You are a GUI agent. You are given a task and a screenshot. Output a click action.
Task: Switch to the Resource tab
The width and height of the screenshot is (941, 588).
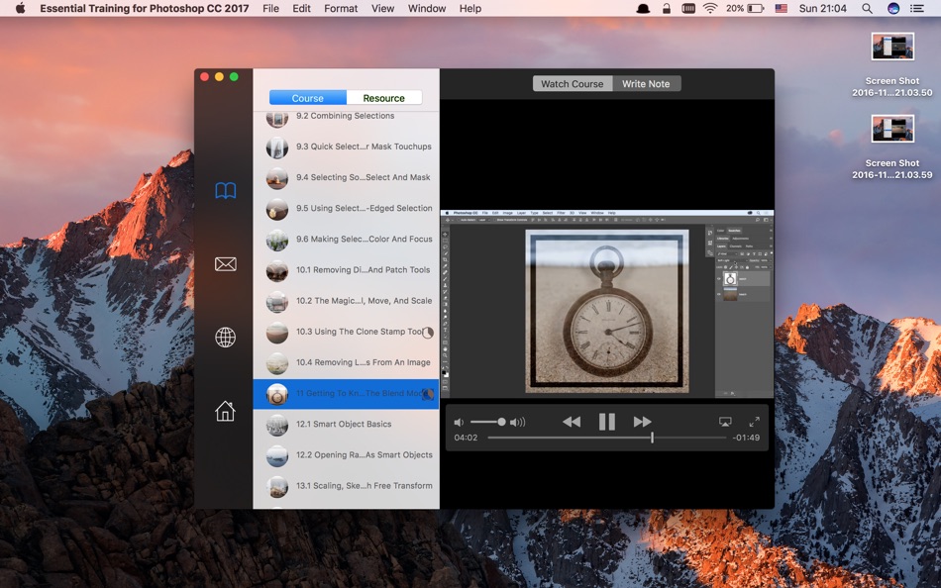384,98
